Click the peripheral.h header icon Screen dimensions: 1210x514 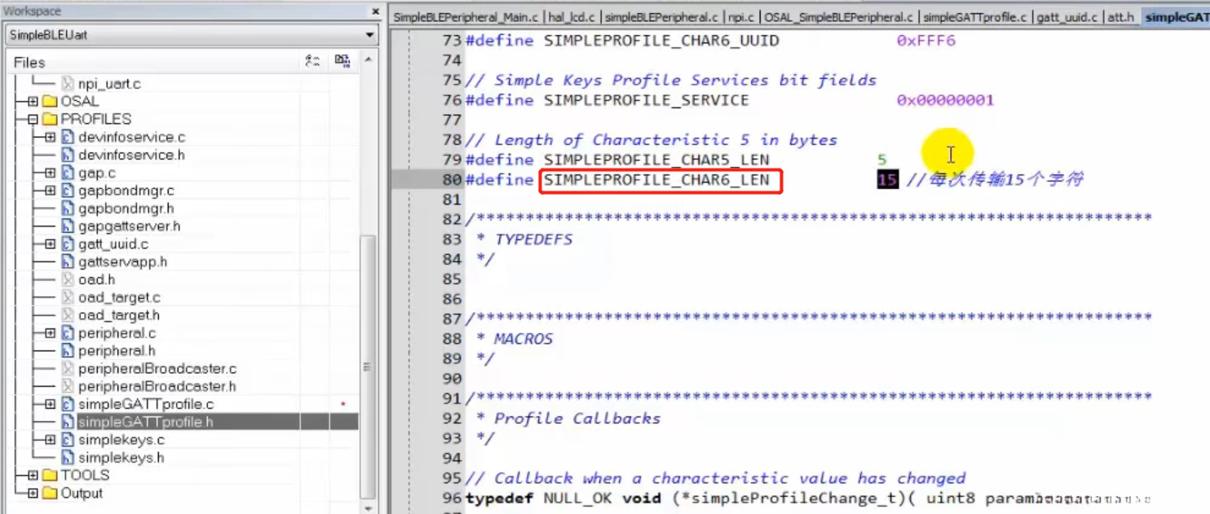point(68,351)
